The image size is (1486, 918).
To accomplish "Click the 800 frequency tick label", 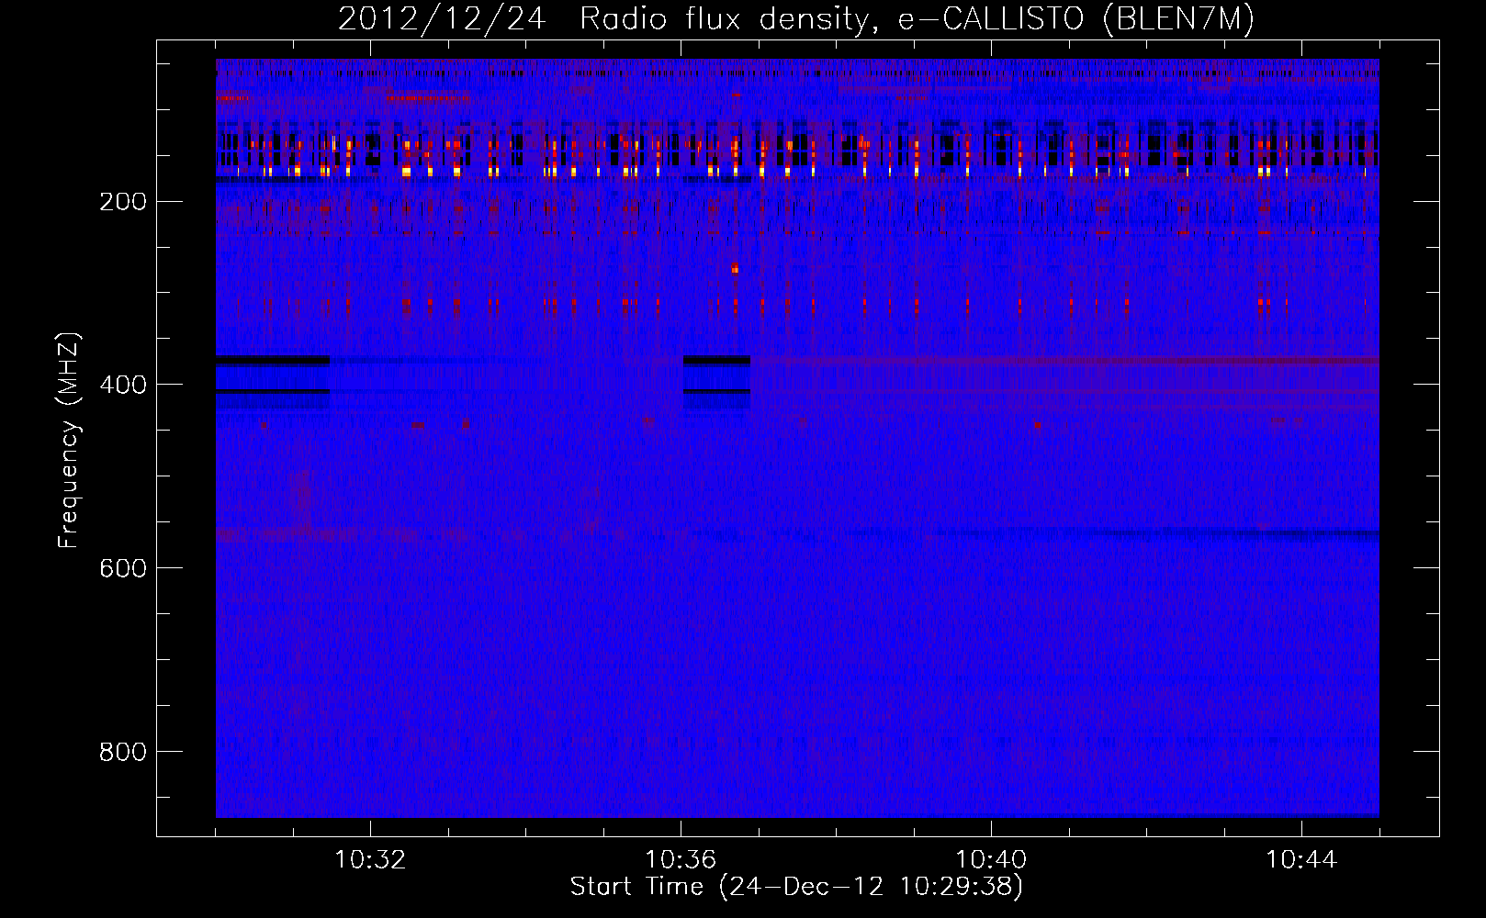I will coord(123,753).
